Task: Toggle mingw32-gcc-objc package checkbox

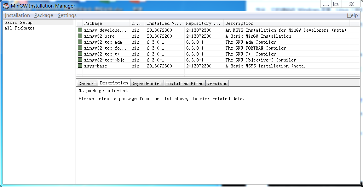Action: 80,60
